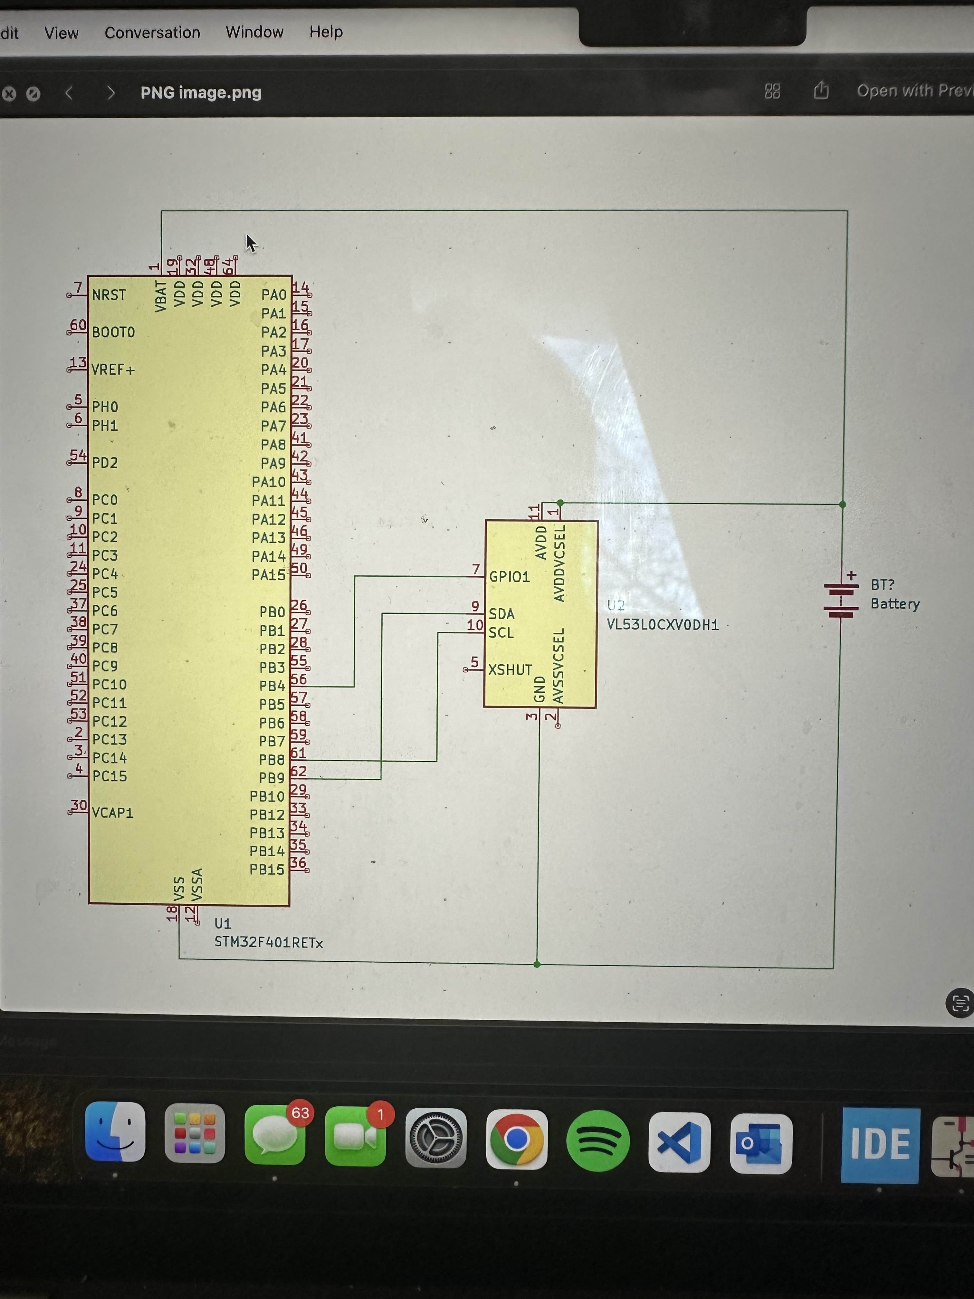974x1299 pixels.
Task: Open Finder from the dock
Action: pyautogui.click(x=115, y=1131)
